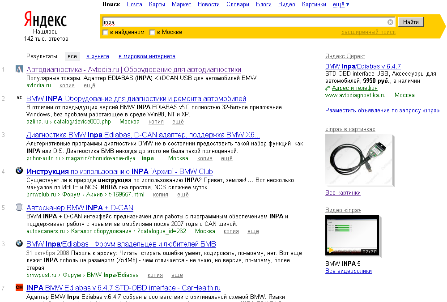Open the Автодиагностика - Avtodia.ru result

click(134, 69)
